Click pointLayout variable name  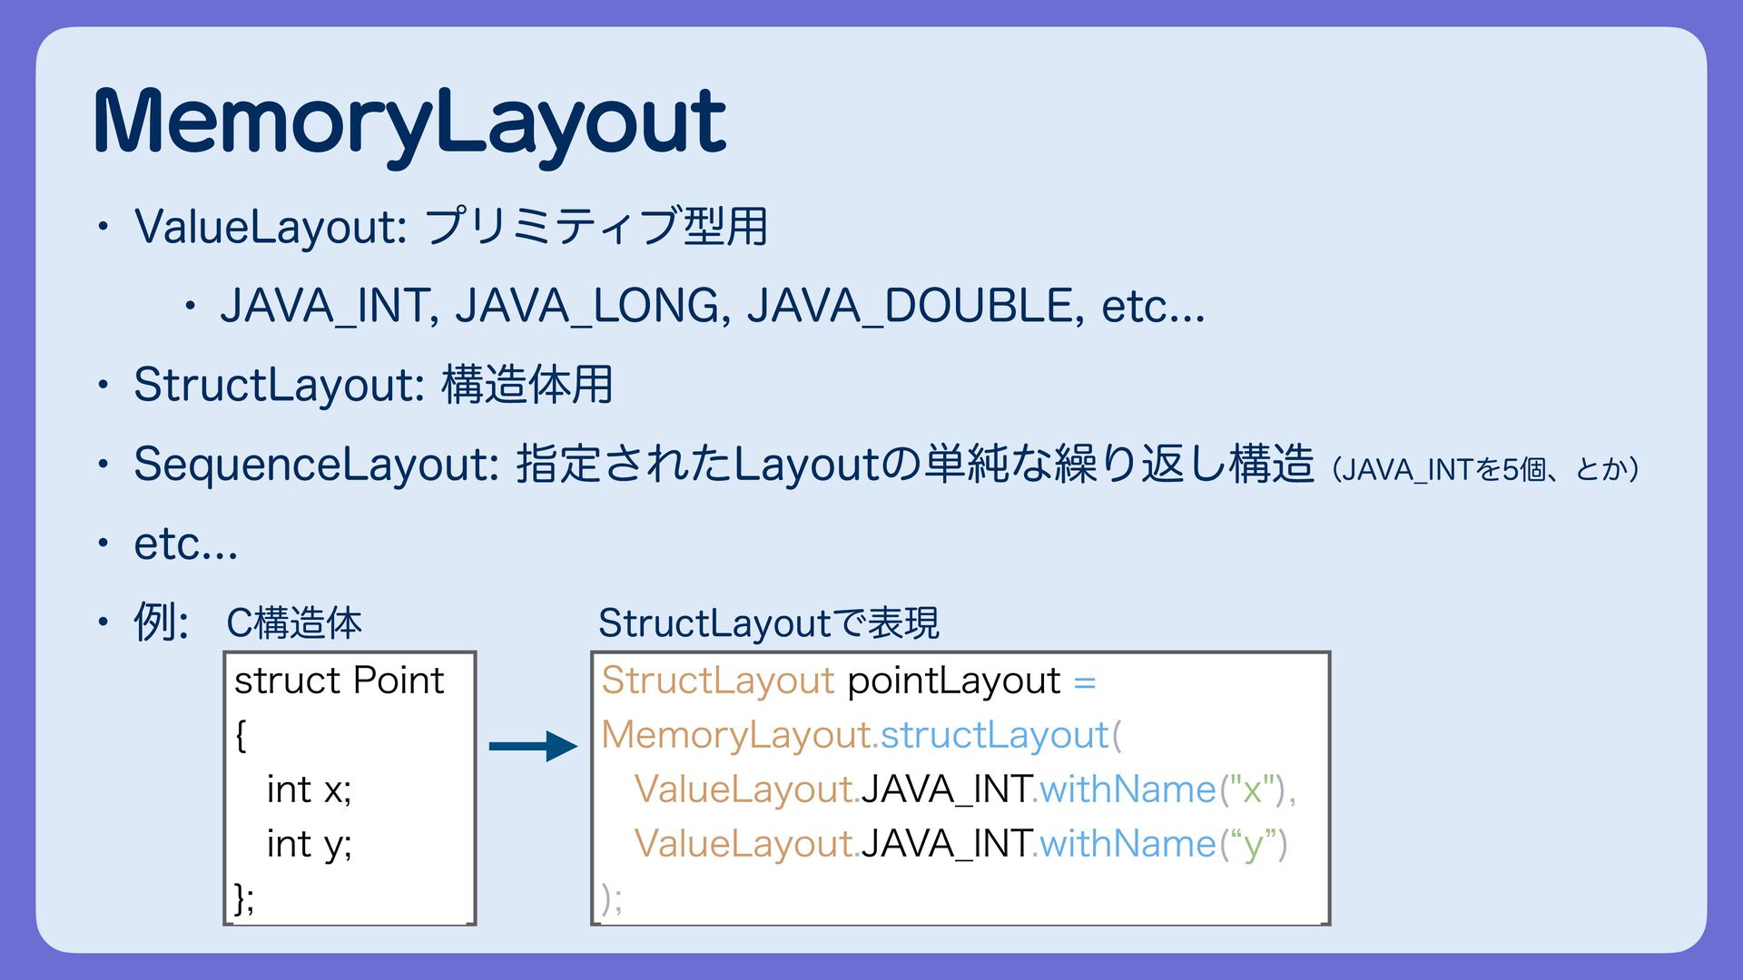(953, 681)
